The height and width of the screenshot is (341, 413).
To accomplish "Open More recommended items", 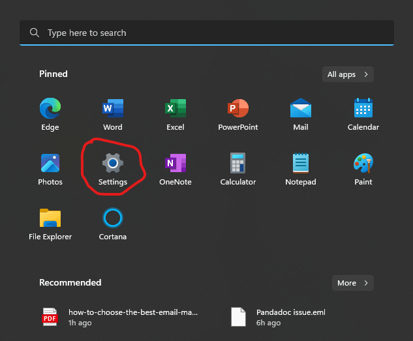I will pyautogui.click(x=353, y=283).
